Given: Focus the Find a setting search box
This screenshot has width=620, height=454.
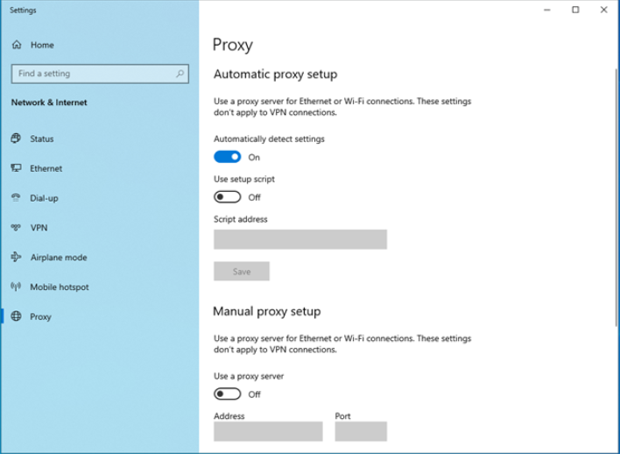Looking at the screenshot, I should (100, 74).
